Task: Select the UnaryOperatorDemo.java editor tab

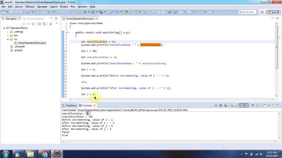Action: 80,18
